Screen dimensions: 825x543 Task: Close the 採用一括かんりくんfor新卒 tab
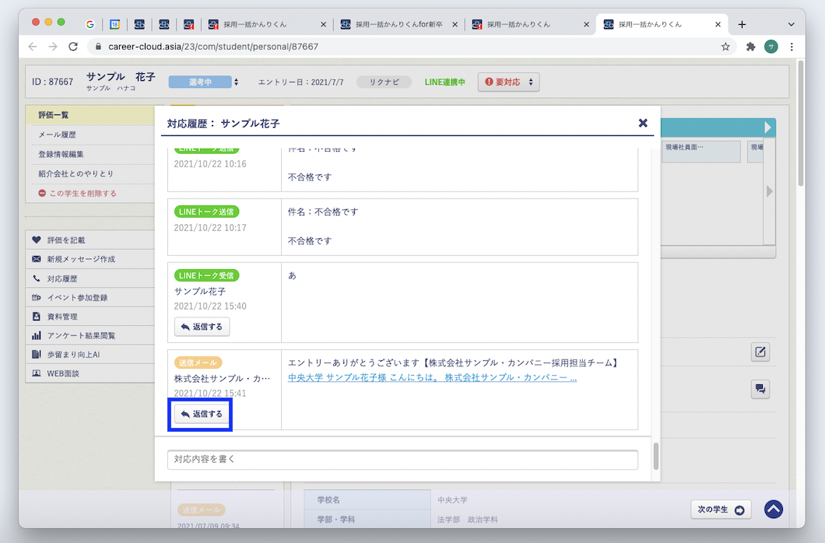pos(455,24)
